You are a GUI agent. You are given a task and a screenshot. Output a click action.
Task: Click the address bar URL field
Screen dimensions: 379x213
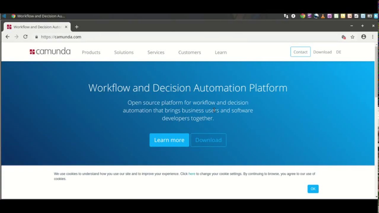(x=189, y=37)
